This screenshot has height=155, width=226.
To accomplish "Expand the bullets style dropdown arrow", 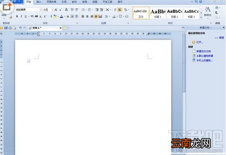I will coord(86,9).
